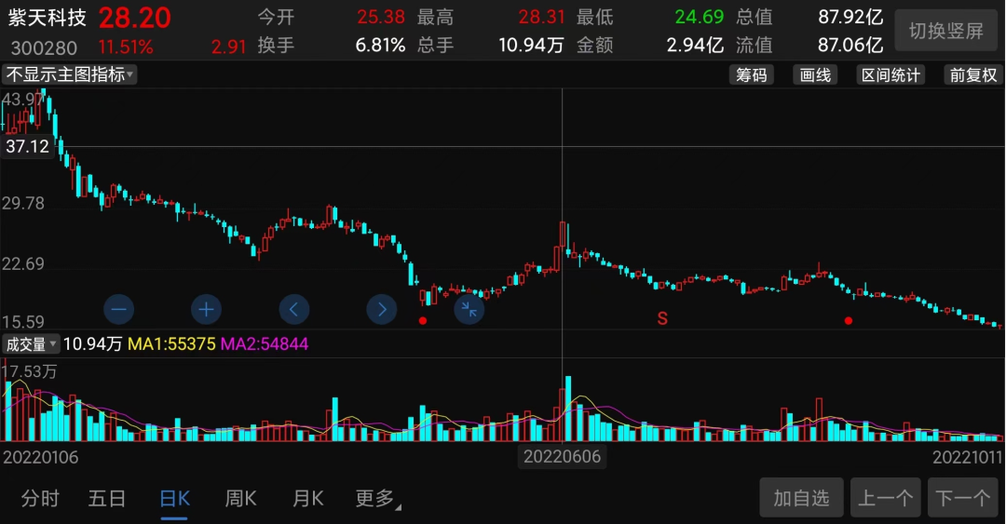Activate 画线 drawing tool
This screenshot has height=524, width=1006.
[x=815, y=75]
